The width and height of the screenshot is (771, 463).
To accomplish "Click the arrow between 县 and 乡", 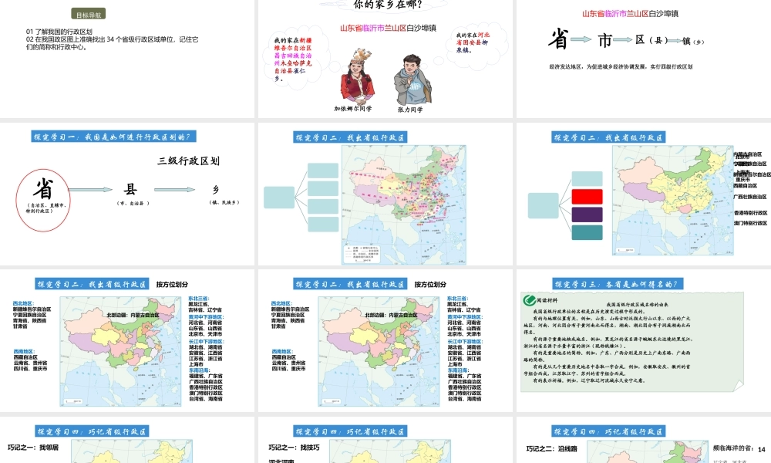I will click(x=174, y=189).
